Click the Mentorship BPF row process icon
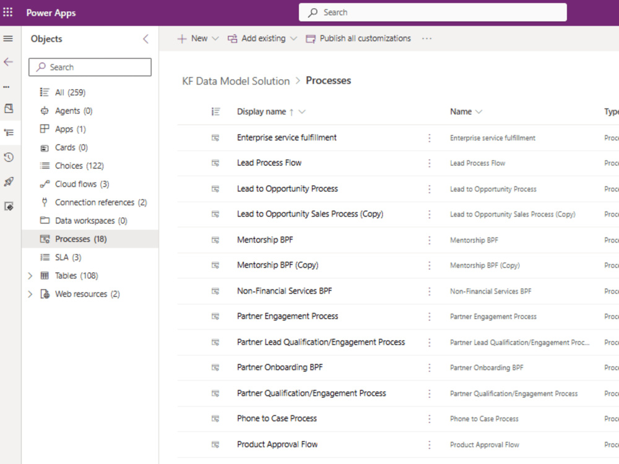The image size is (619, 464). [215, 240]
